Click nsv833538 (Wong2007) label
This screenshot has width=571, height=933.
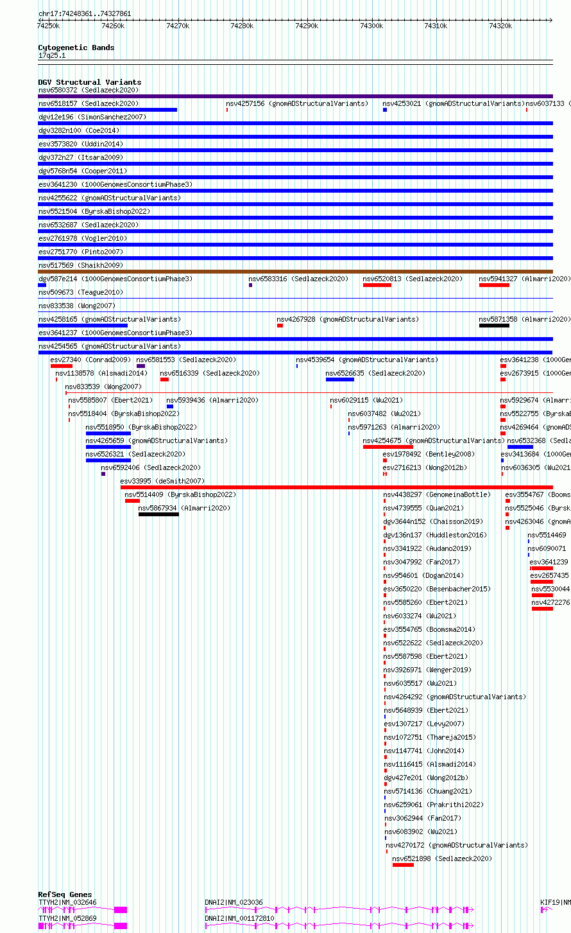[77, 306]
